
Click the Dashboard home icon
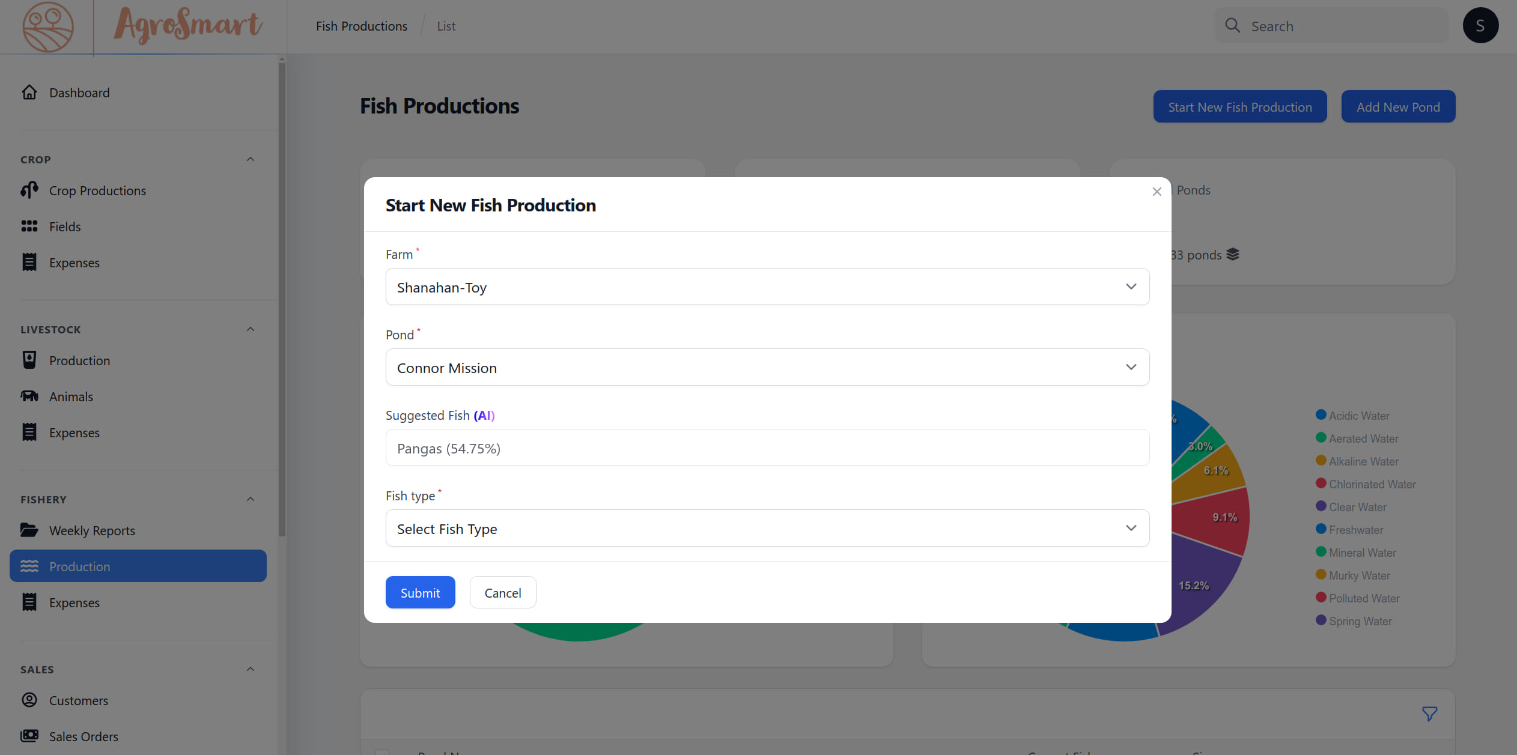(29, 92)
